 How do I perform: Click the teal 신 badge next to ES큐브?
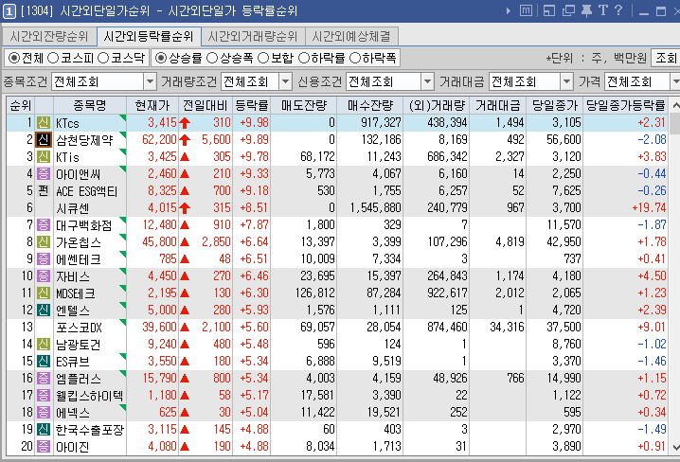click(43, 362)
